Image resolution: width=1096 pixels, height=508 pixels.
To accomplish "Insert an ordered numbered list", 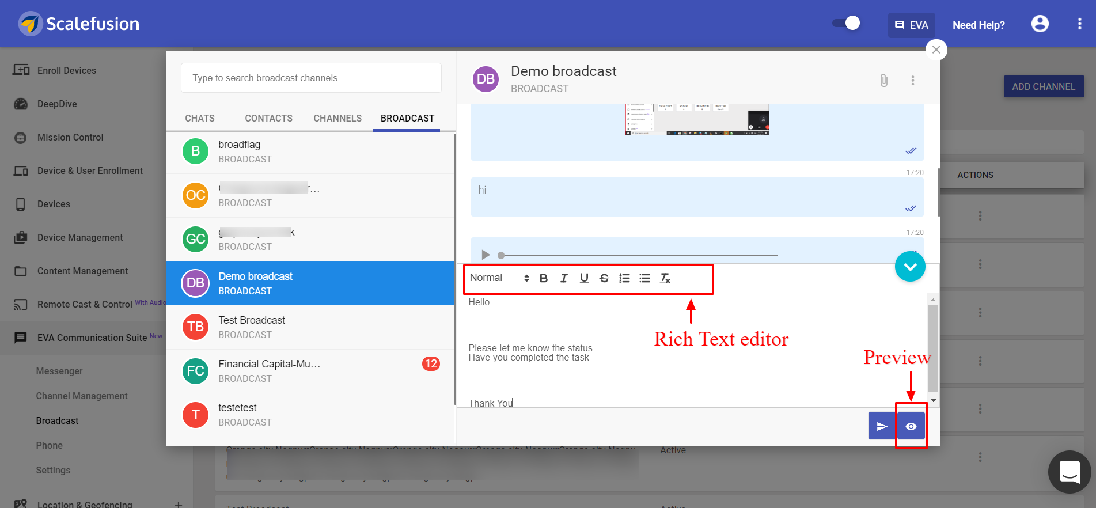I will [x=624, y=278].
